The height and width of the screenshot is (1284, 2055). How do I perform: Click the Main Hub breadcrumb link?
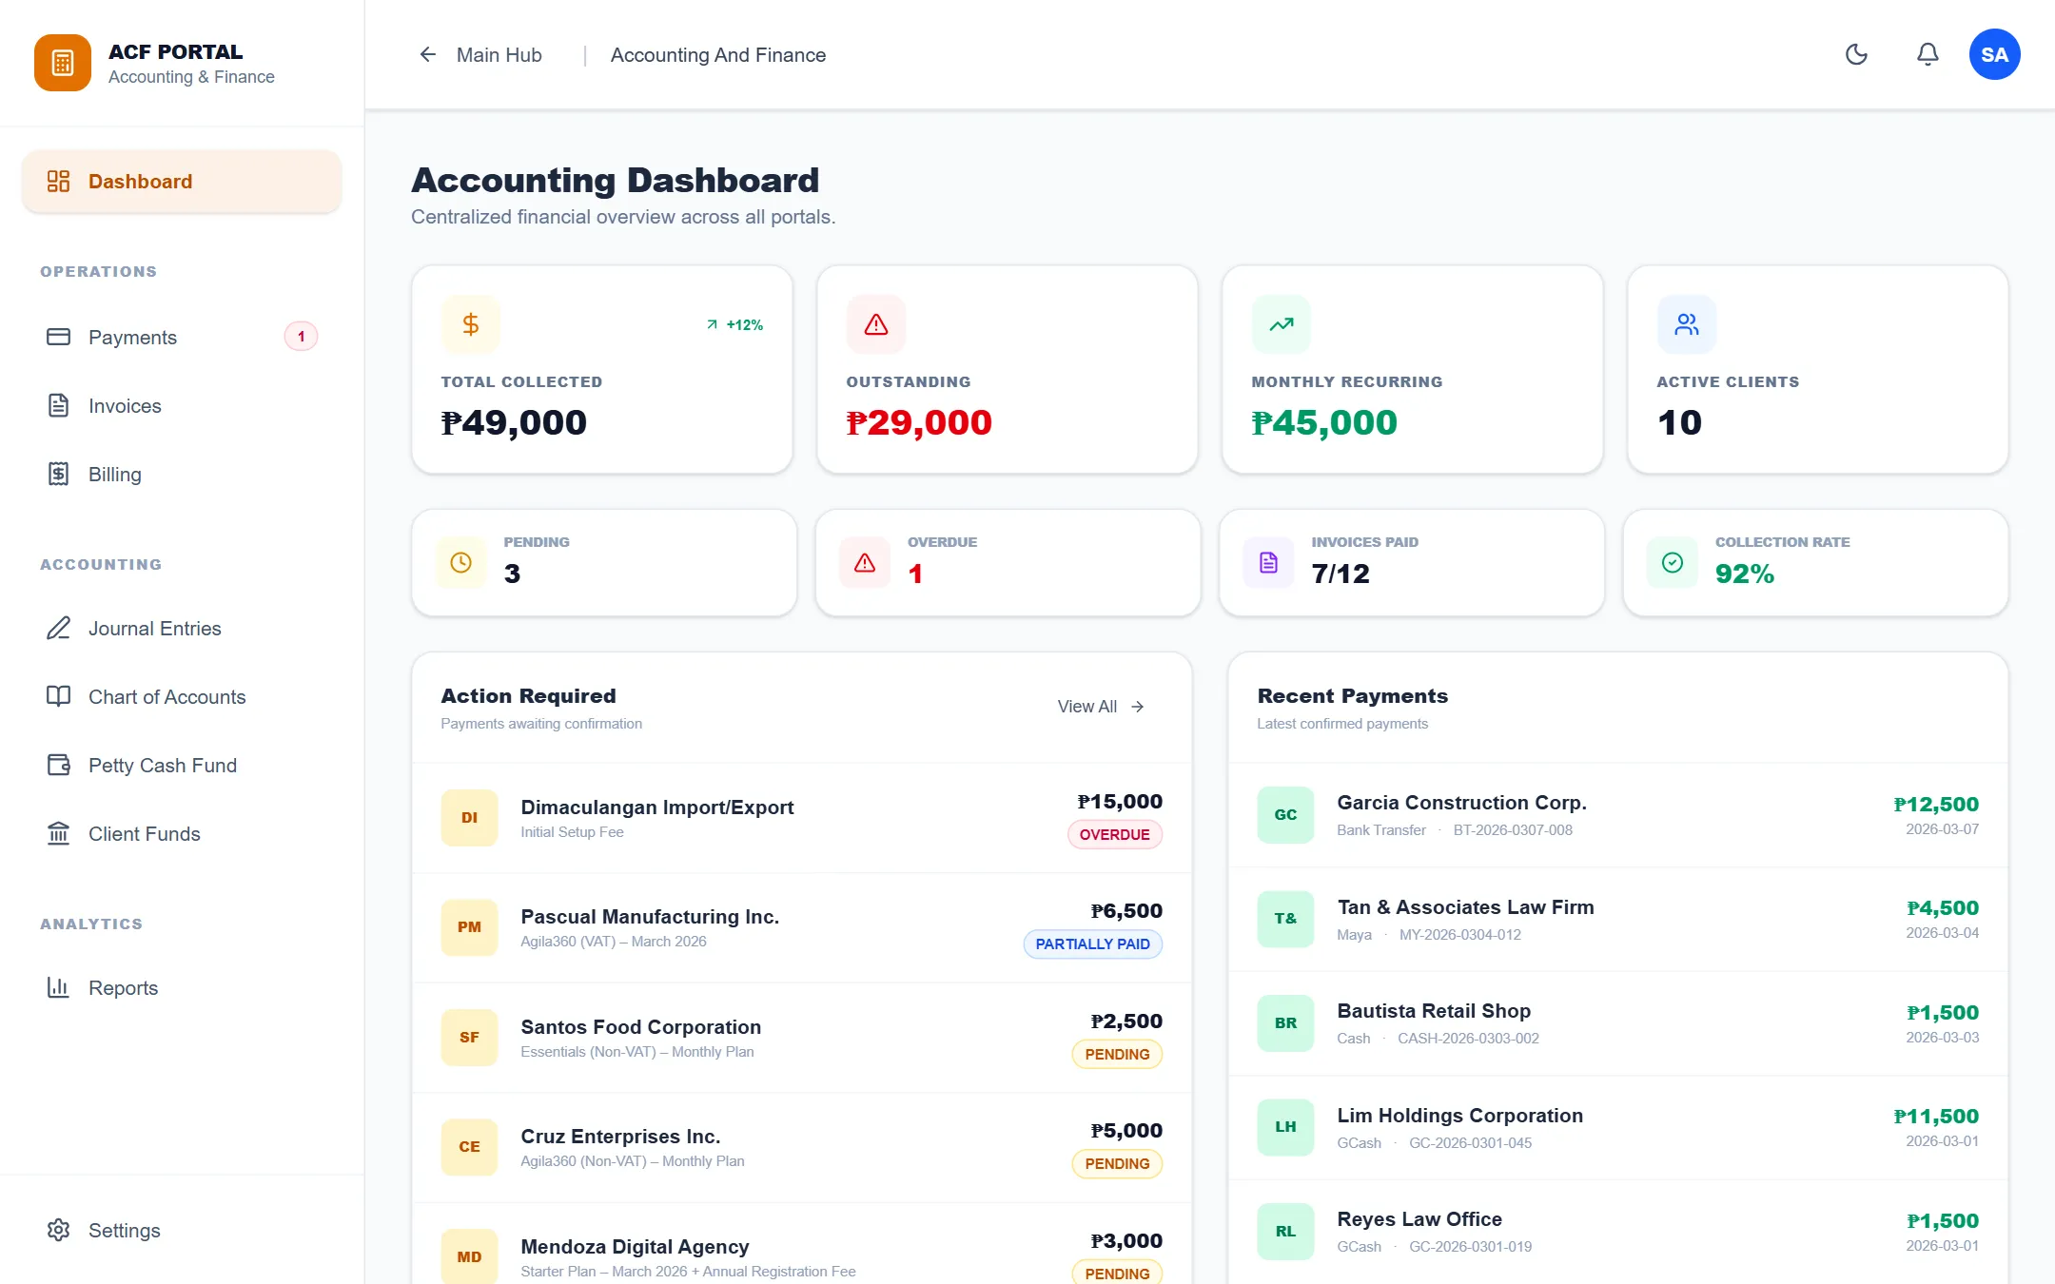pyautogui.click(x=499, y=55)
